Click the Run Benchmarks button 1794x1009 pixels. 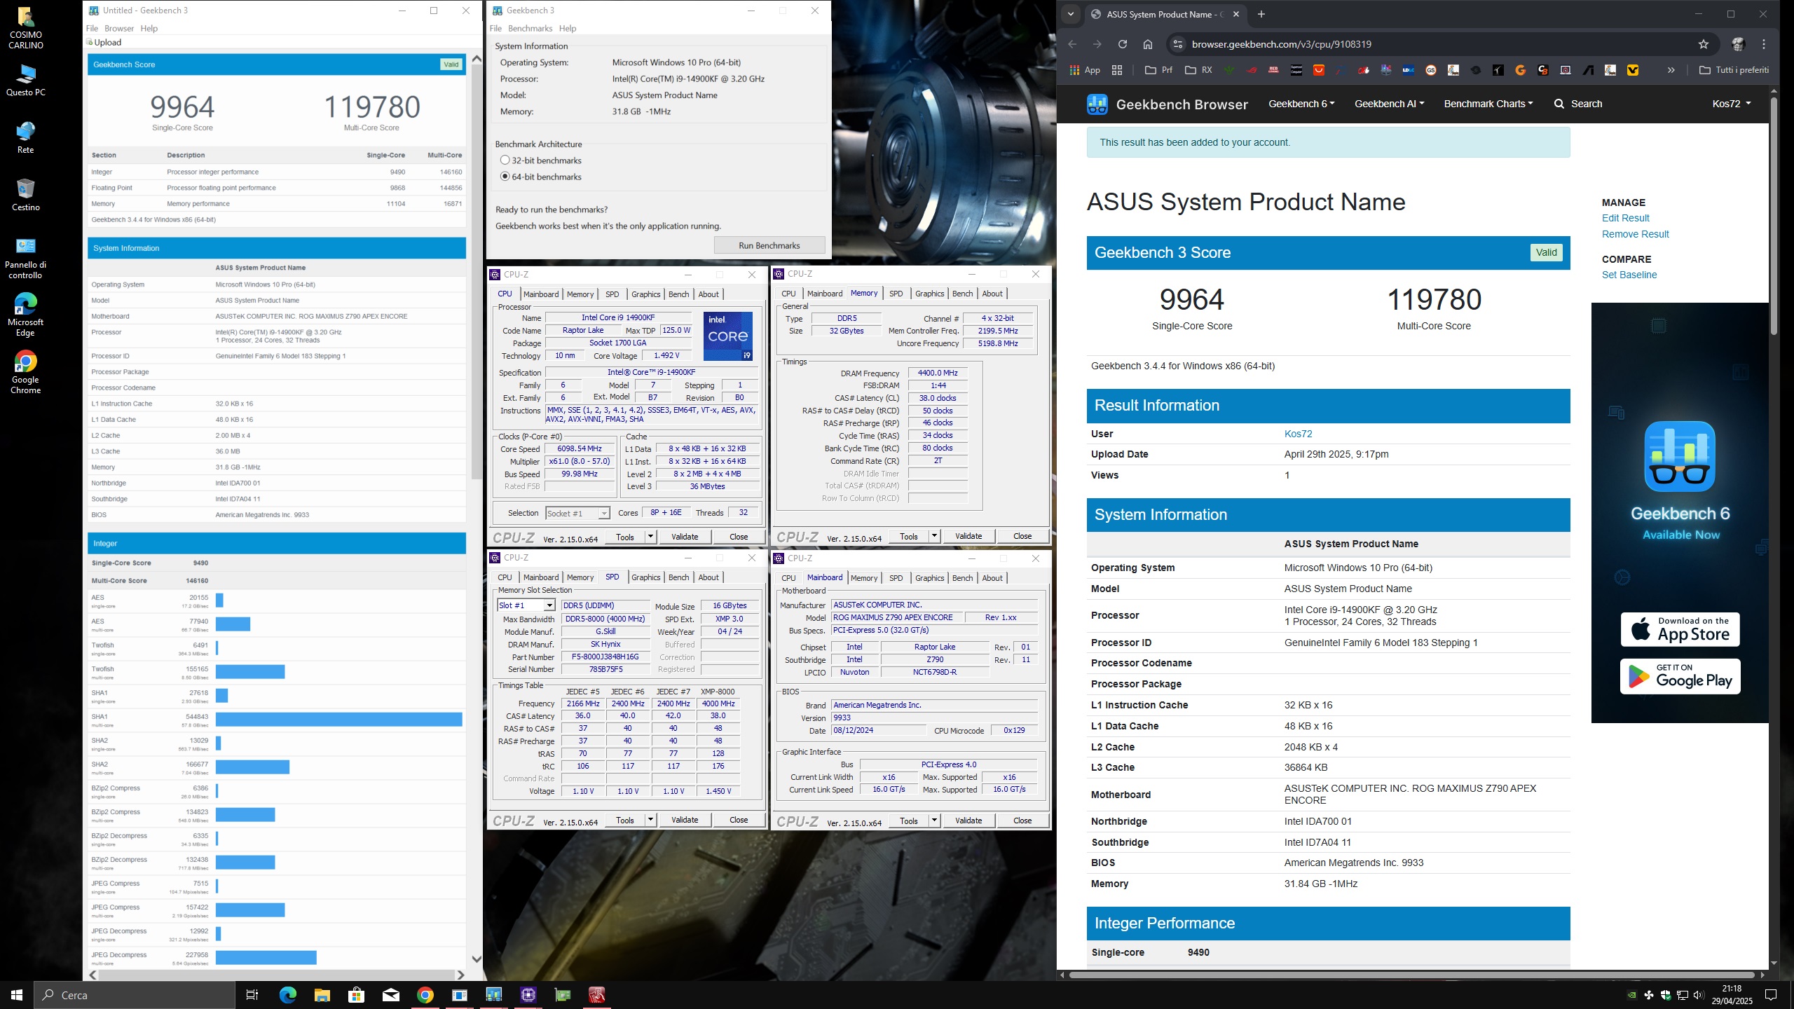tap(769, 245)
